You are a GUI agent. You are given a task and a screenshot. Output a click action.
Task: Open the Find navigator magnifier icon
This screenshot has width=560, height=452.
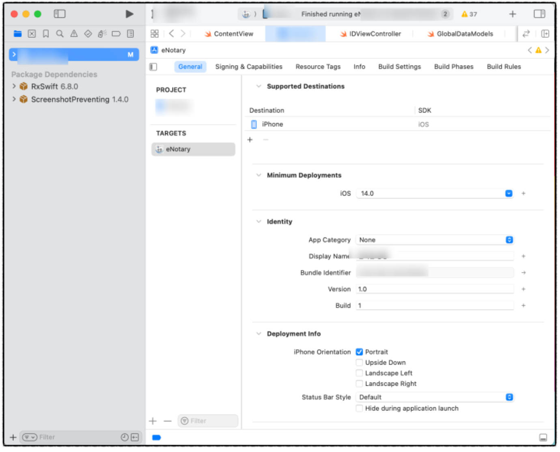coord(60,34)
